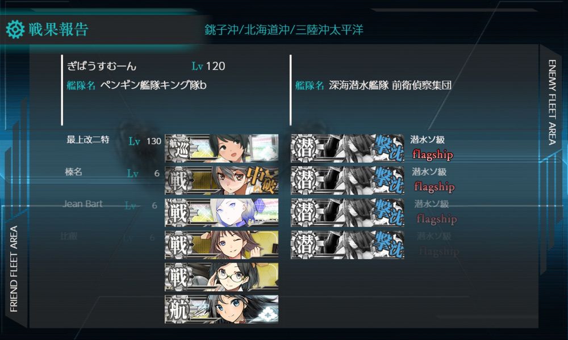Click the 戦 type badge on 榛名's banner

[x=178, y=181]
